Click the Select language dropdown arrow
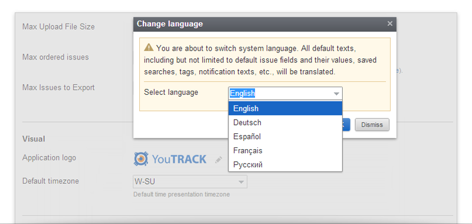The height and width of the screenshot is (224, 472). tap(336, 94)
